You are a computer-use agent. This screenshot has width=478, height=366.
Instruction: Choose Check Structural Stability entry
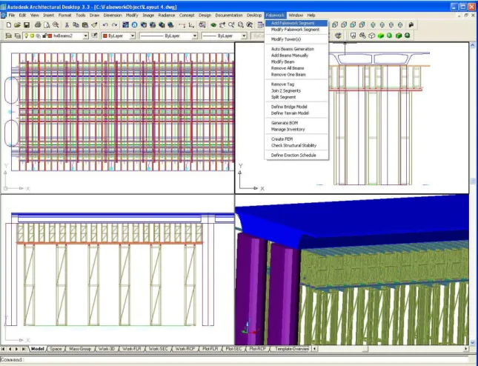[296, 146]
